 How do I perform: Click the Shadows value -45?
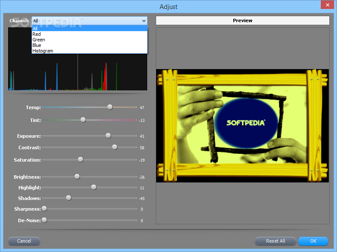point(142,199)
